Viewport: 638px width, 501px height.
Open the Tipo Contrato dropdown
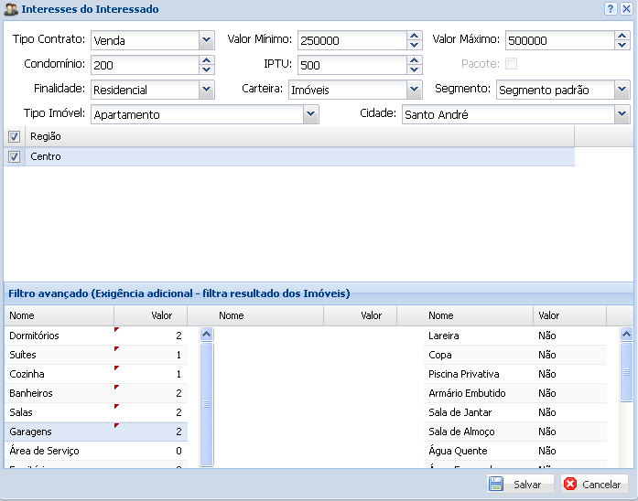206,40
